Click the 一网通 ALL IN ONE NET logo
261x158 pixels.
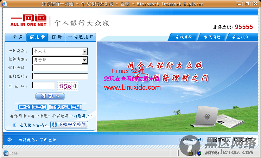point(28,20)
